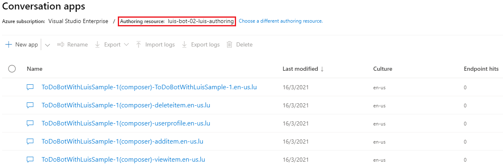
Task: Sort by Last modified column arrow
Action: point(322,69)
